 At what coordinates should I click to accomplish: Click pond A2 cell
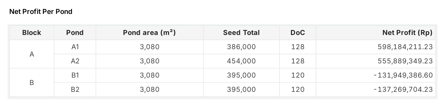[x=75, y=61]
